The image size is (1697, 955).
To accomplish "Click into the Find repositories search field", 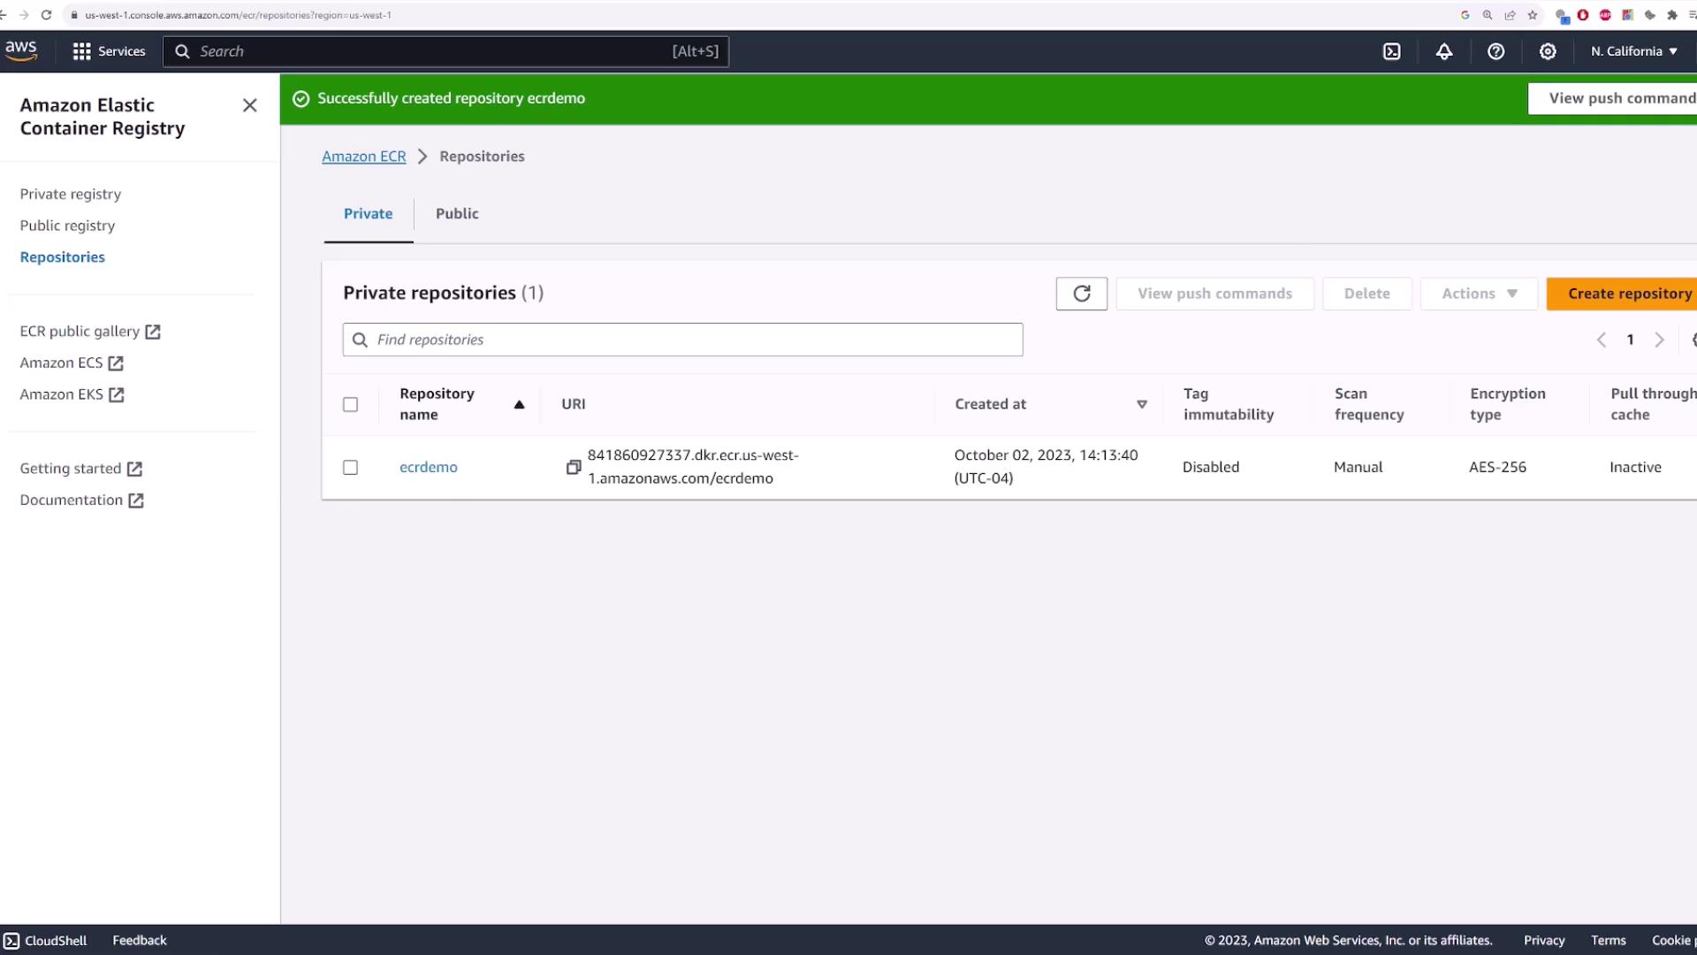I will 682,340.
